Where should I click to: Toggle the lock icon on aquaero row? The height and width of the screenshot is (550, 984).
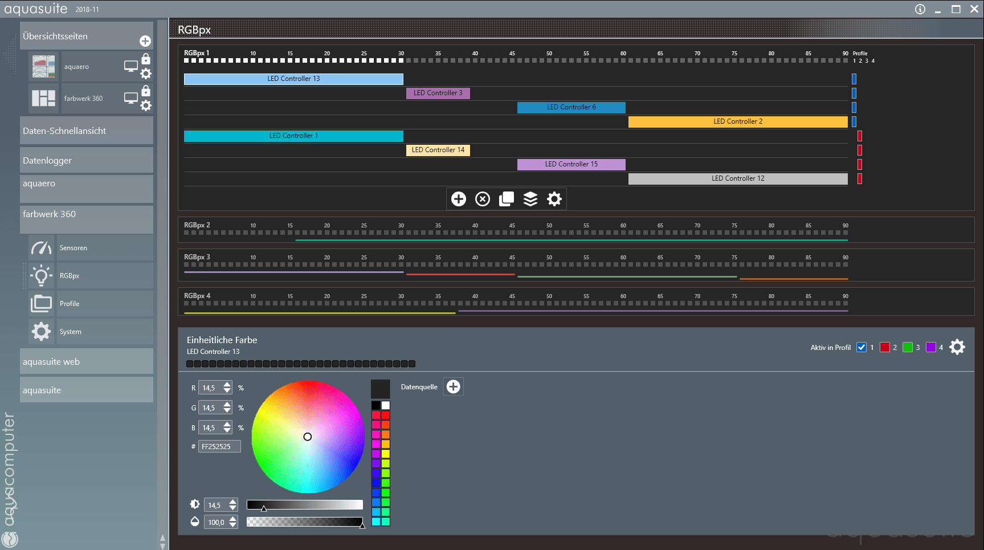[x=146, y=59]
